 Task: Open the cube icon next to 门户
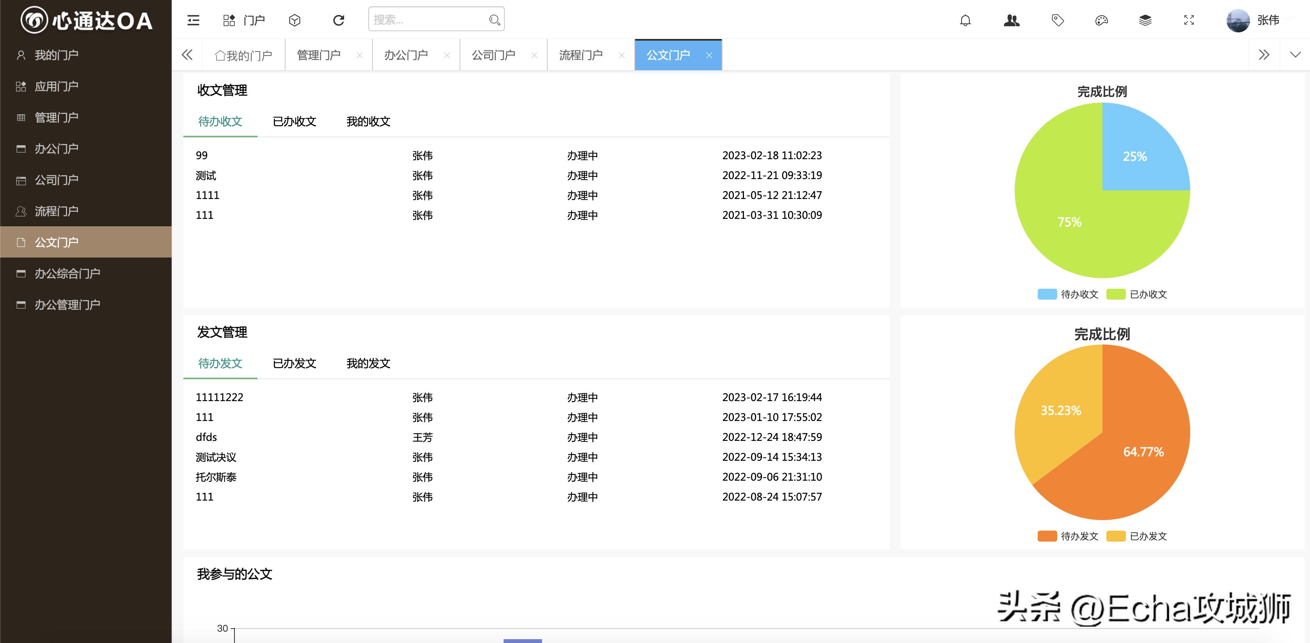295,20
